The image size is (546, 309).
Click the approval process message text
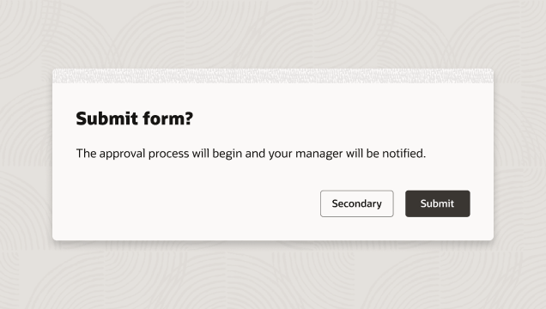coord(251,154)
